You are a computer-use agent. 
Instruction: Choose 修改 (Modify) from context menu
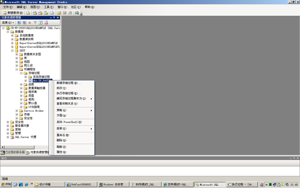(x=72, y=88)
